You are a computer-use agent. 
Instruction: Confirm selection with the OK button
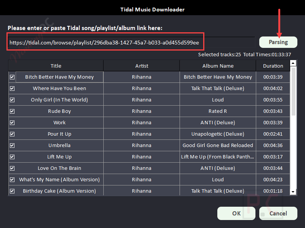click(236, 213)
